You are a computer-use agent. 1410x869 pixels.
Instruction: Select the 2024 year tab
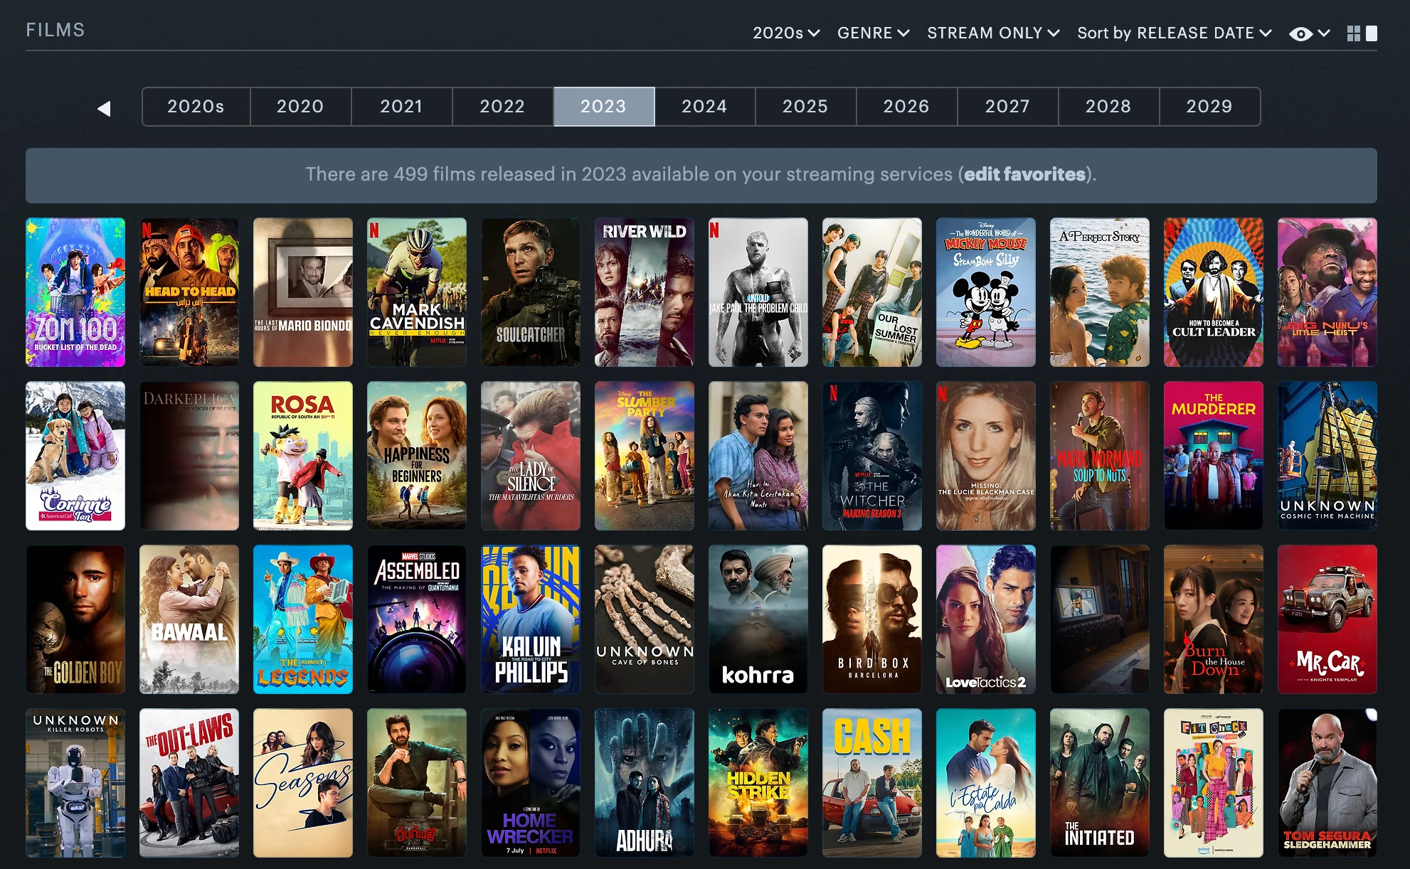click(703, 106)
